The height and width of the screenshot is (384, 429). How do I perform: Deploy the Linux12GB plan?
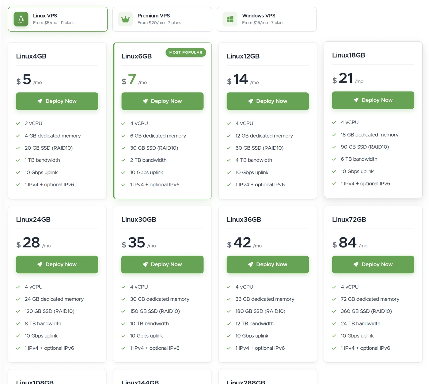(x=268, y=101)
